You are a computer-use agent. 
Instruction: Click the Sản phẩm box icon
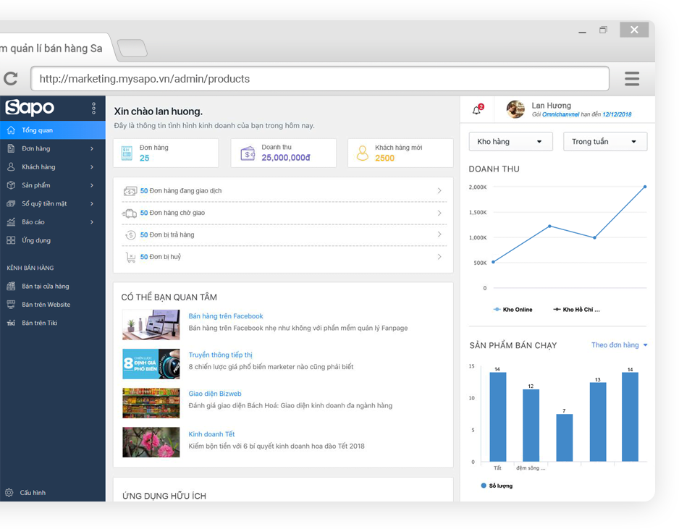point(12,185)
